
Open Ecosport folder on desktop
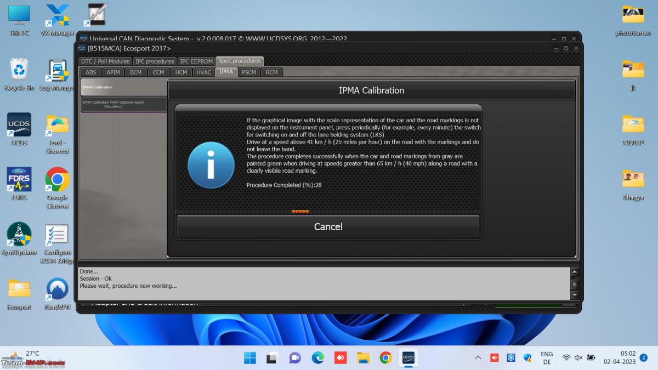tap(19, 294)
